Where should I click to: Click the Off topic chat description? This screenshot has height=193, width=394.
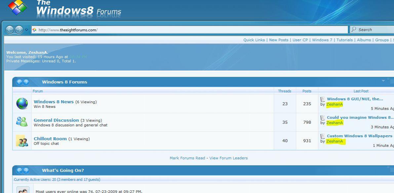tap(46, 144)
